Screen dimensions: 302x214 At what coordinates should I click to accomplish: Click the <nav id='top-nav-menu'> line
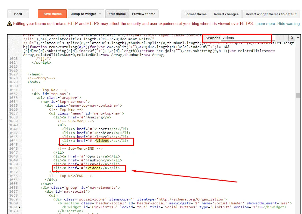click(65, 102)
